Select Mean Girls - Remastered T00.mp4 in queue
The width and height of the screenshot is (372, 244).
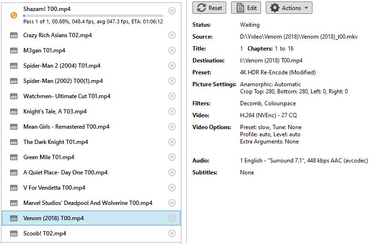91,127
